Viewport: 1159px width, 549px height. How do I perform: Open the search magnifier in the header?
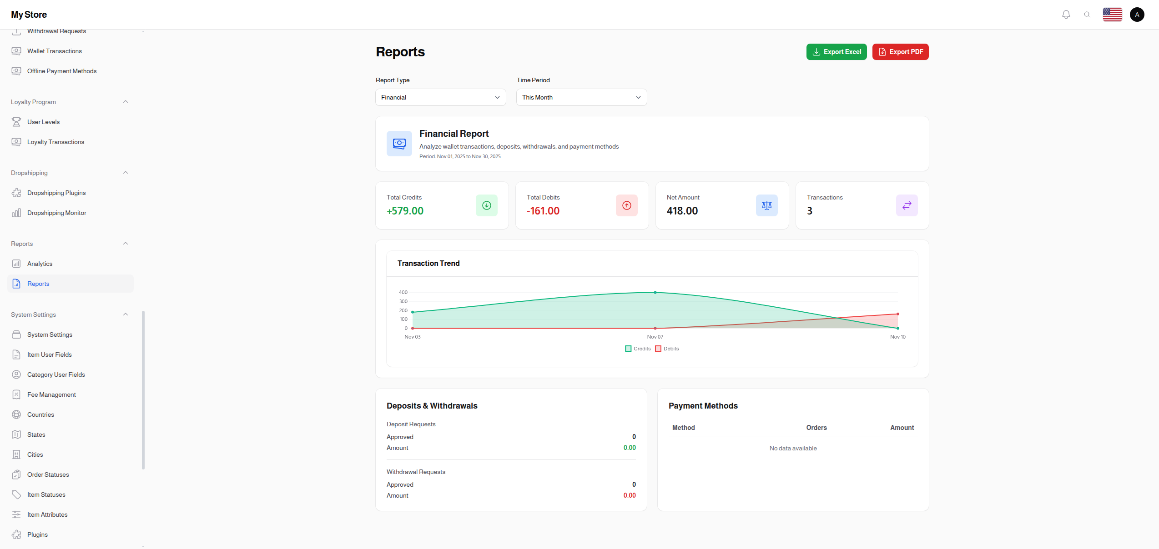click(x=1087, y=14)
